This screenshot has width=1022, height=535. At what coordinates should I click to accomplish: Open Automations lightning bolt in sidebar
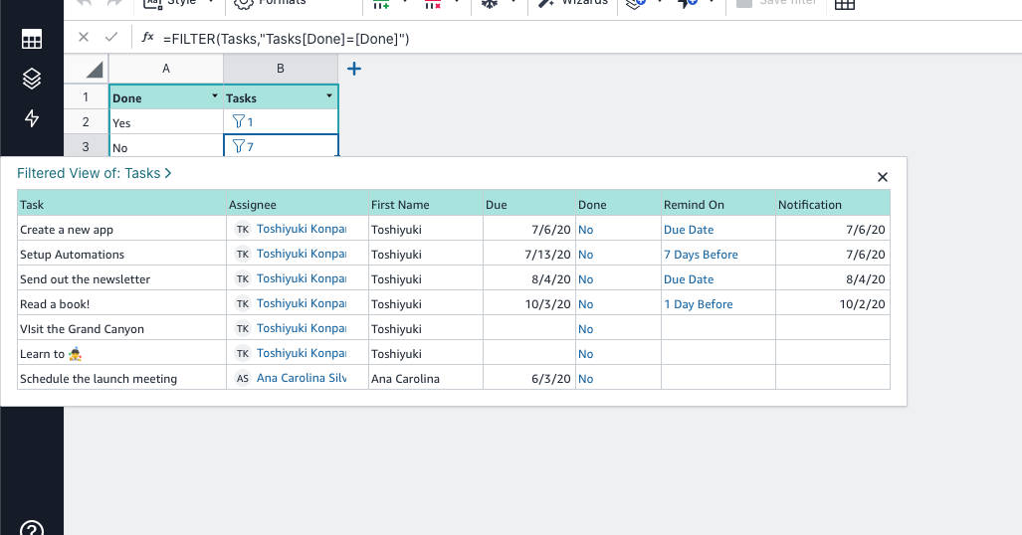(31, 118)
